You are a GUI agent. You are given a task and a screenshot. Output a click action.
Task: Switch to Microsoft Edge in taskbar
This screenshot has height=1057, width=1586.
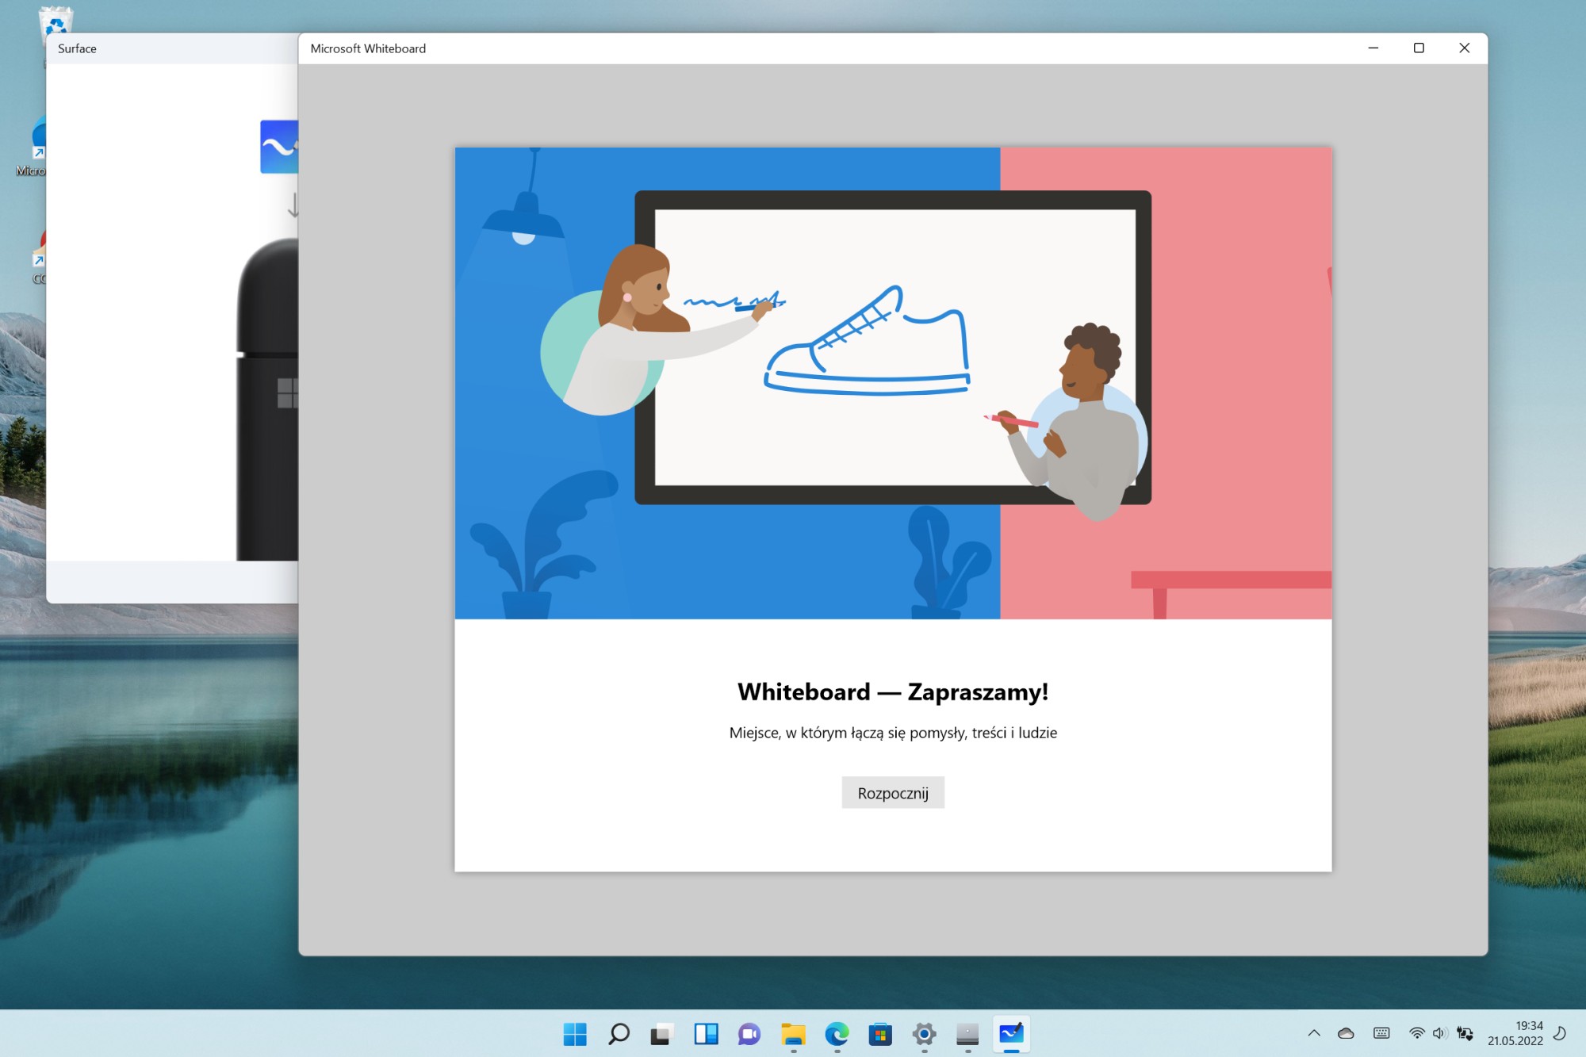point(837,1034)
